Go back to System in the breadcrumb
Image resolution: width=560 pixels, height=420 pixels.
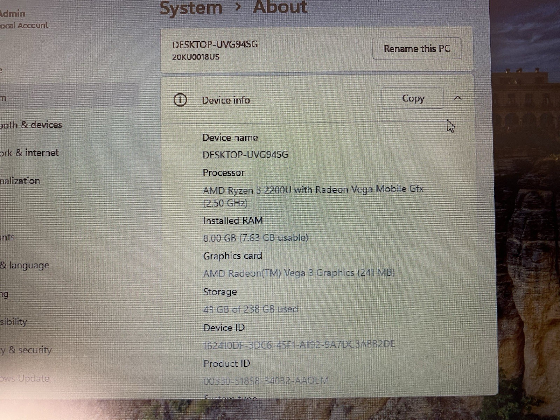pos(191,8)
